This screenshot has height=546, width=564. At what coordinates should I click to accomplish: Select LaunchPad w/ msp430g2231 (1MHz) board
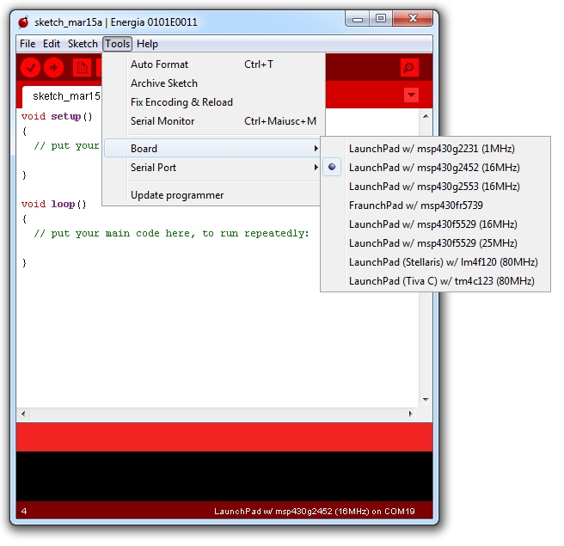pos(436,149)
